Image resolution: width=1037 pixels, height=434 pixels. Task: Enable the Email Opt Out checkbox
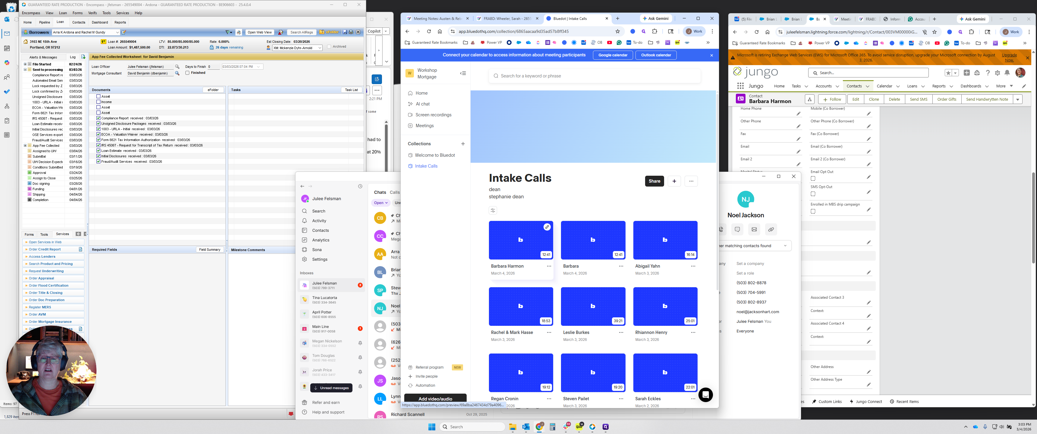(813, 178)
